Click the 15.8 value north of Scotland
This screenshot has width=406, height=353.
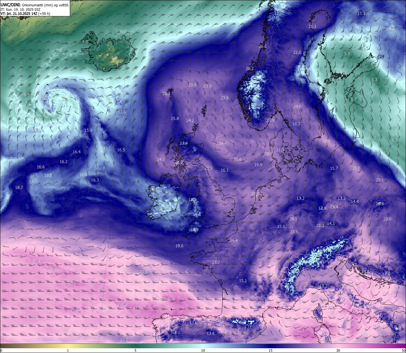(x=175, y=119)
